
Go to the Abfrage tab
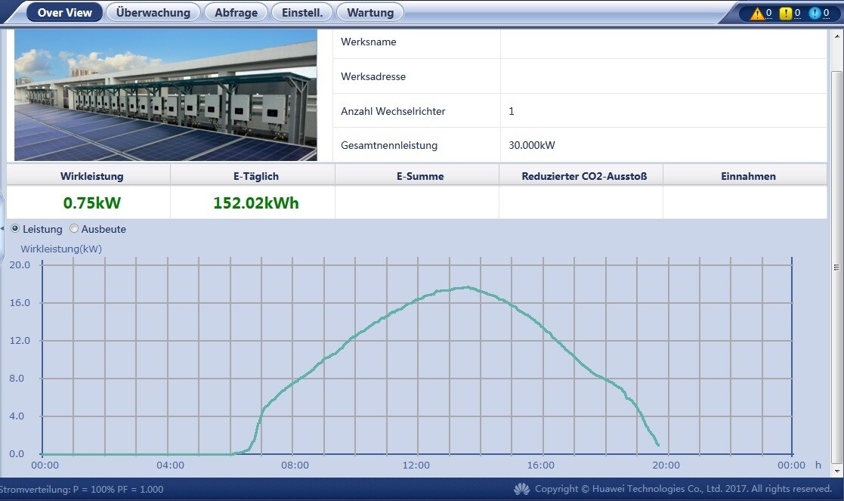pyautogui.click(x=236, y=12)
